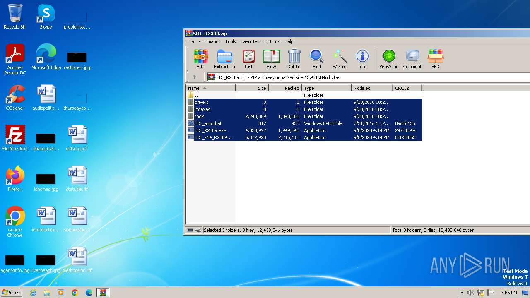Sort by the Size column header
Viewport: 530px width, 298px height.
(x=252, y=88)
